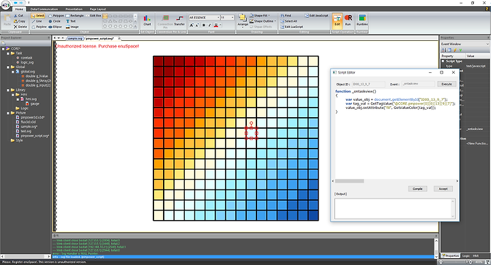Switch to sample.svg document tab

[75, 38]
